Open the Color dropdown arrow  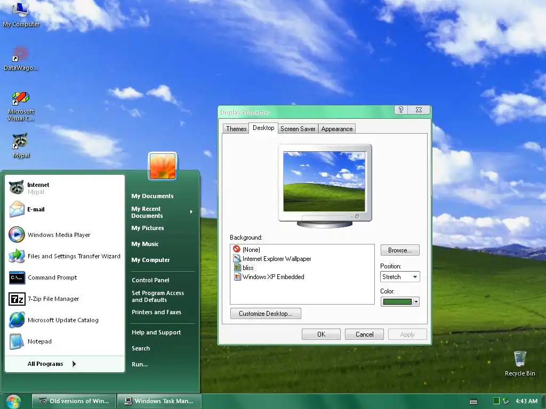tap(416, 301)
